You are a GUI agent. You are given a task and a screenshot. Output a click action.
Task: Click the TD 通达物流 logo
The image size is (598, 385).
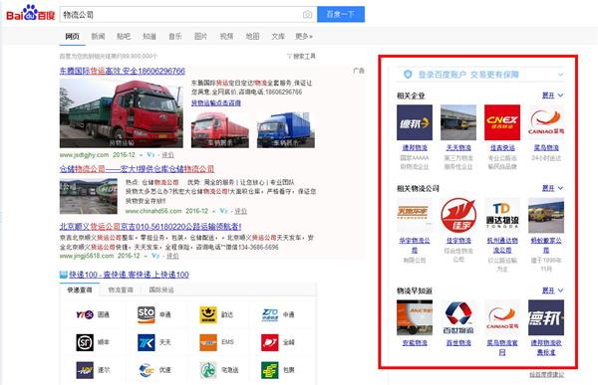(x=502, y=215)
